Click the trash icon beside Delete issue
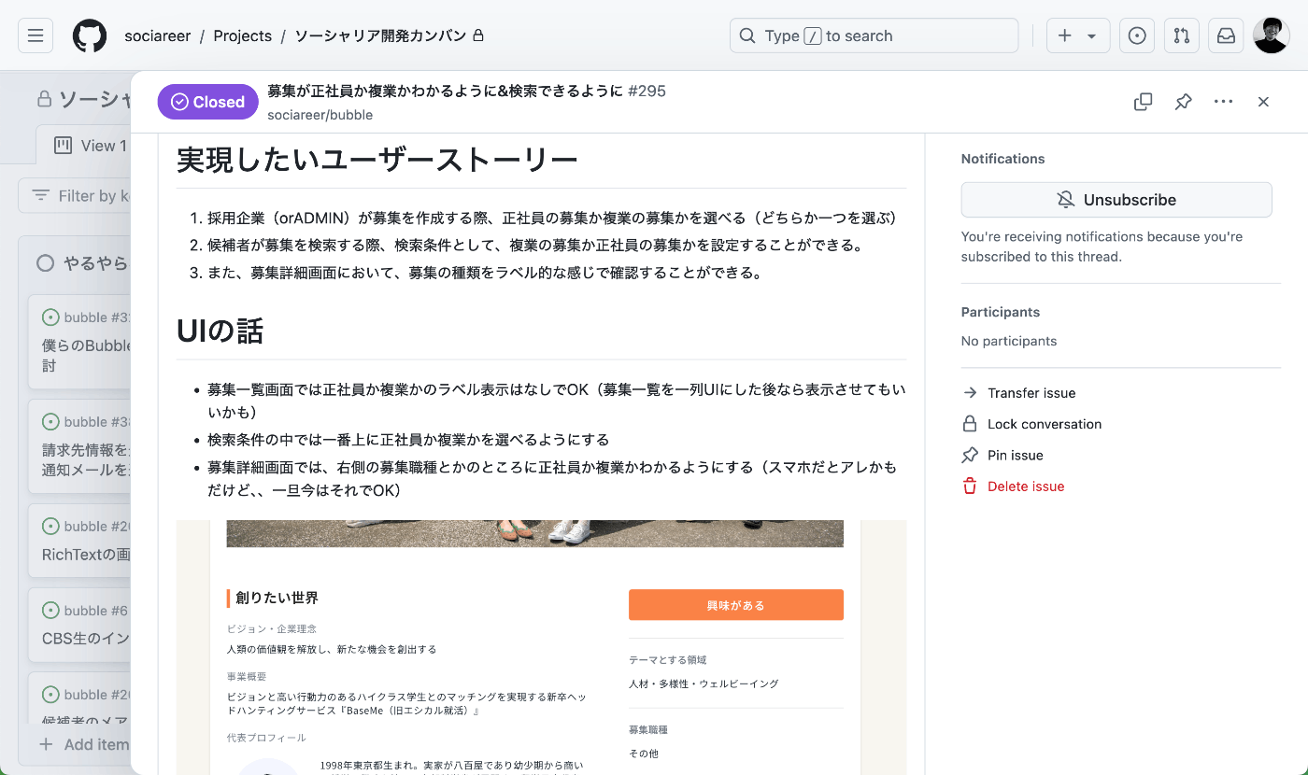 [970, 486]
